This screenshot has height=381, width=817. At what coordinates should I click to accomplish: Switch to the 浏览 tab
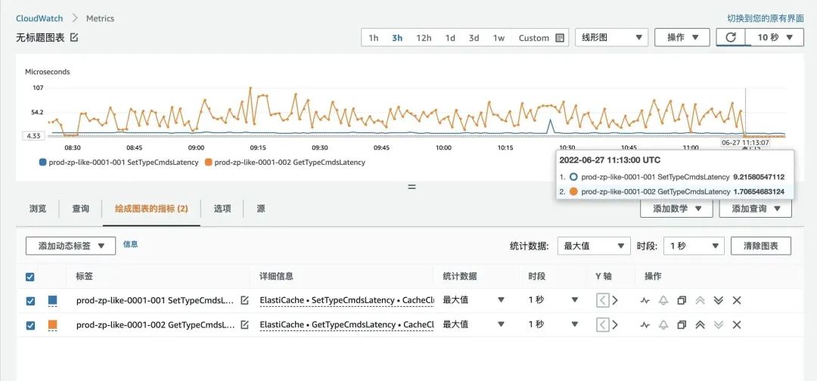click(38, 209)
